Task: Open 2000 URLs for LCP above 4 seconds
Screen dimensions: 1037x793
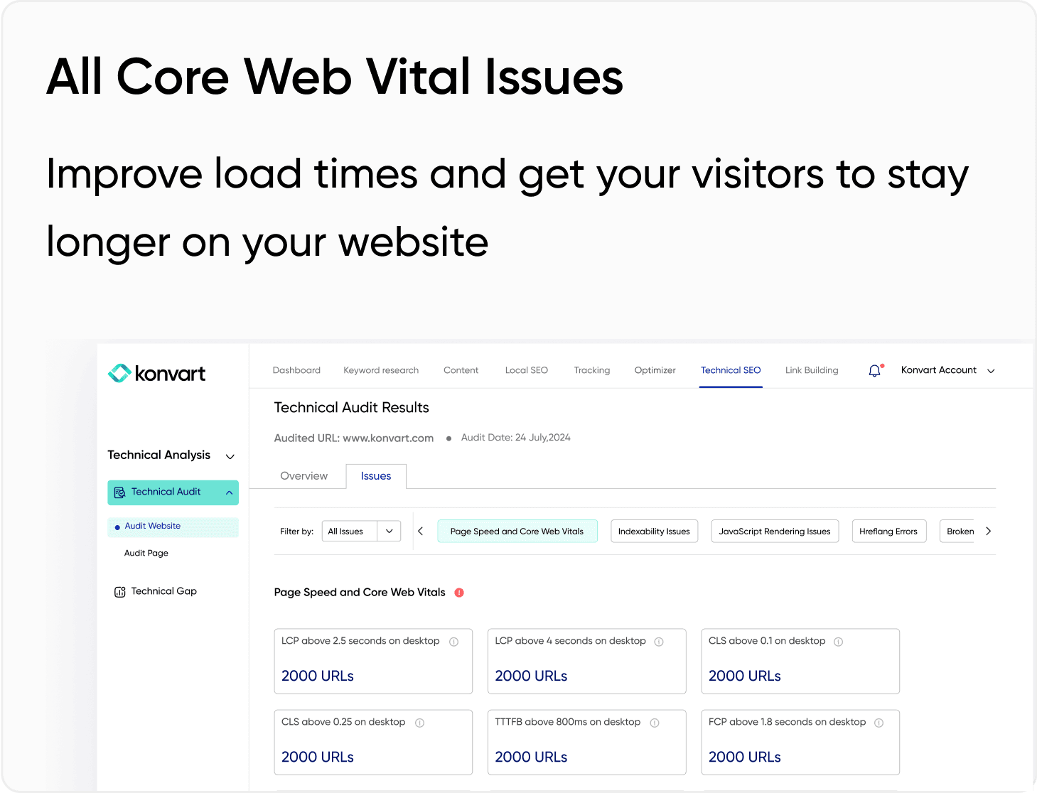Action: coord(531,676)
